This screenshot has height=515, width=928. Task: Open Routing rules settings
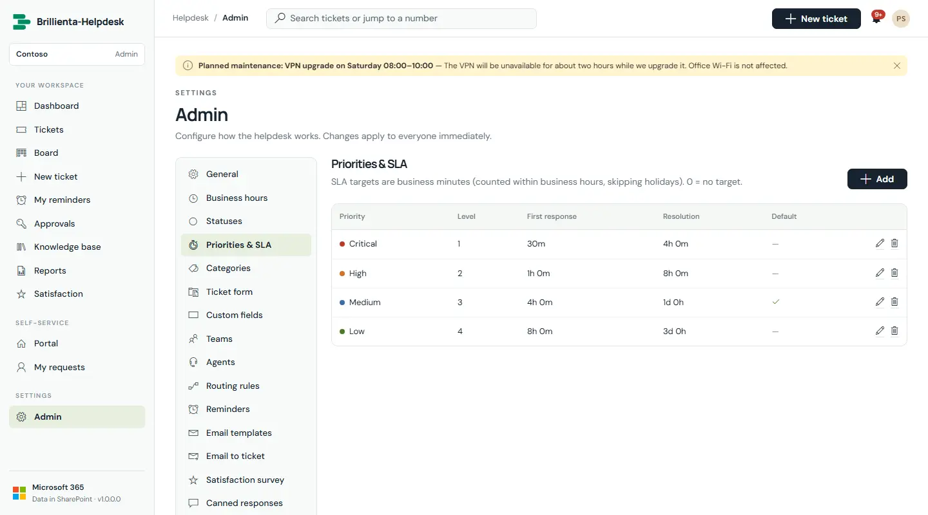[x=246, y=386]
